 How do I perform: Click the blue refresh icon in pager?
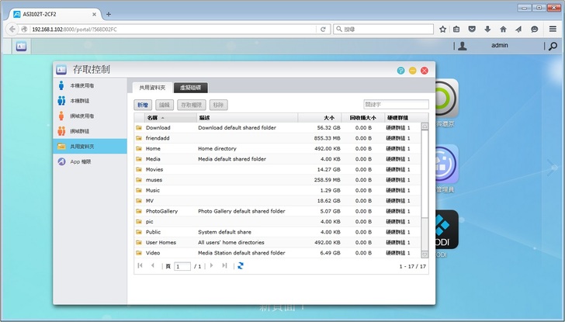[x=241, y=265]
